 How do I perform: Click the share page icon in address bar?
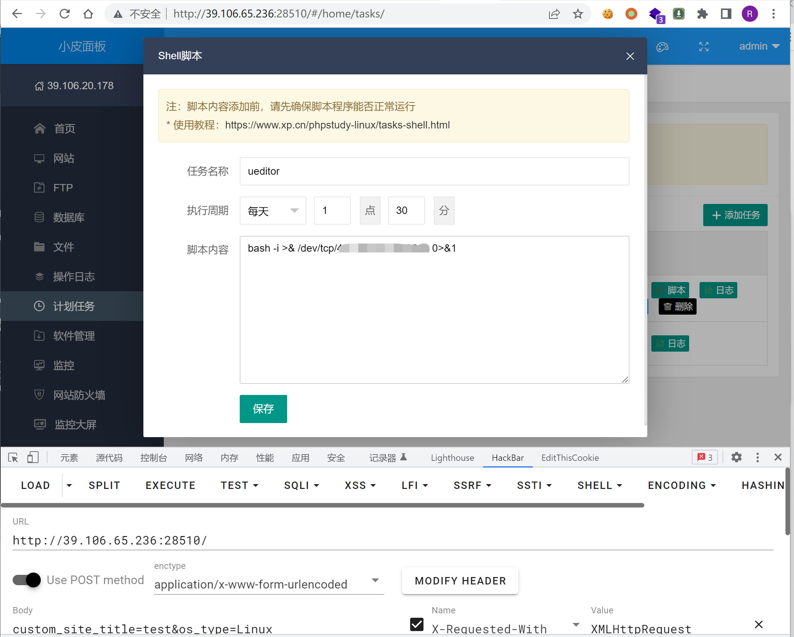554,14
